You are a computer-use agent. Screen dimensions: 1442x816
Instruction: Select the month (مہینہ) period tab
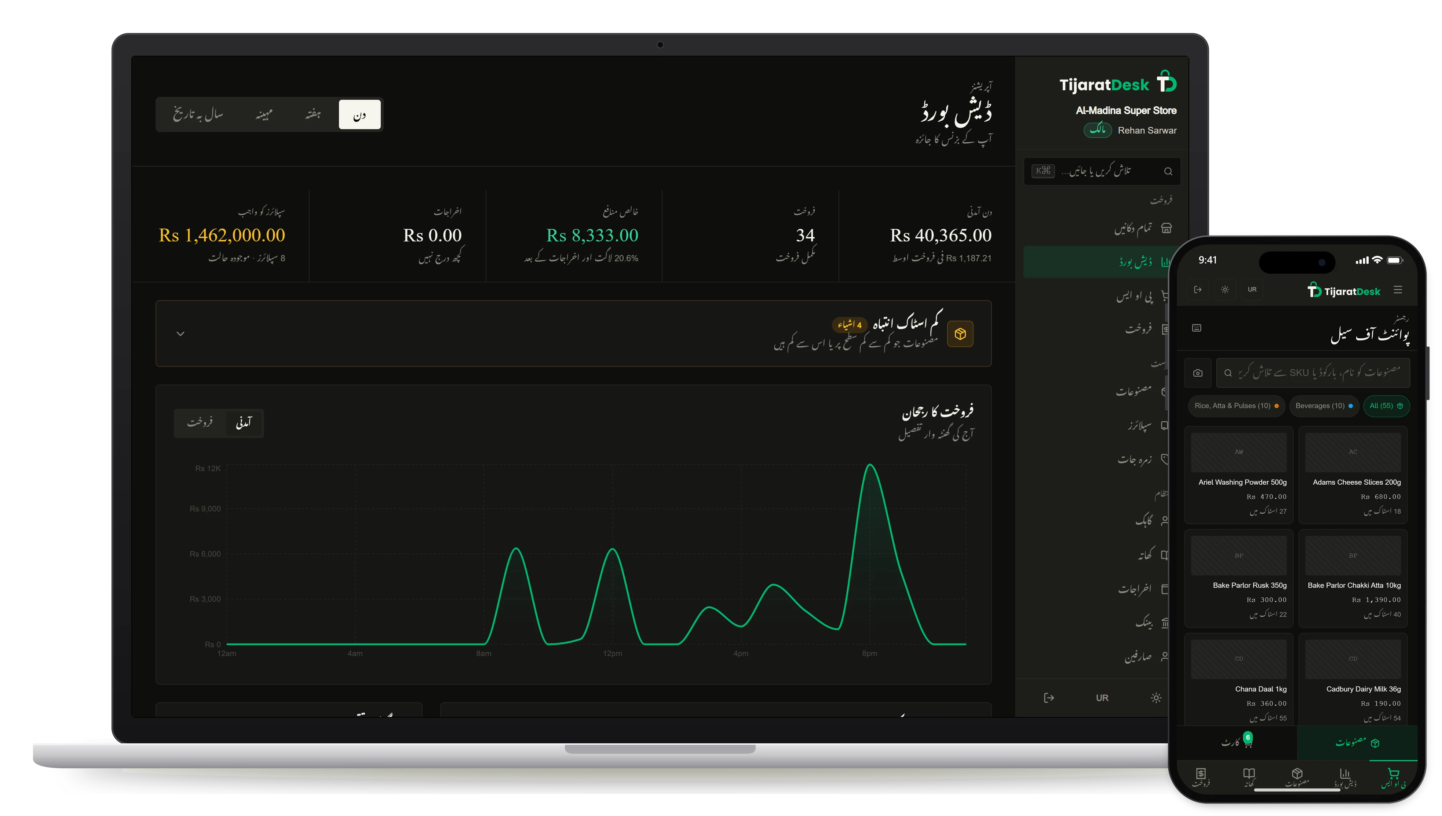point(264,114)
